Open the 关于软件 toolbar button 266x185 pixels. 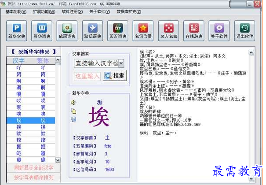pos(219,31)
